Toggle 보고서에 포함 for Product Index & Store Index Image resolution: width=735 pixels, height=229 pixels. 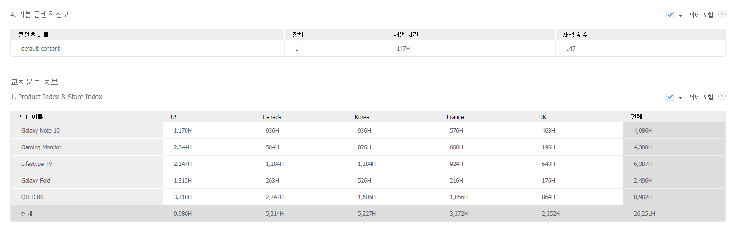(670, 97)
